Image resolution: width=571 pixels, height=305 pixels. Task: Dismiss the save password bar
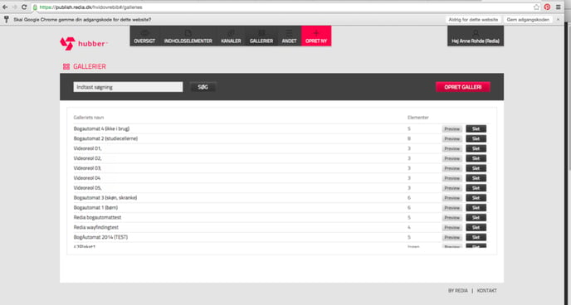click(558, 20)
